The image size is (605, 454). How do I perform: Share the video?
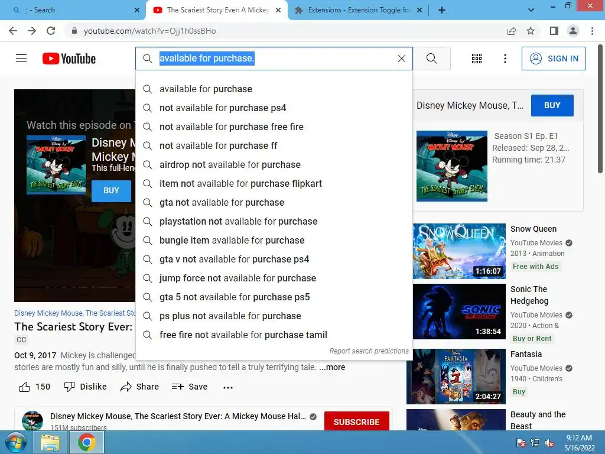tap(139, 387)
